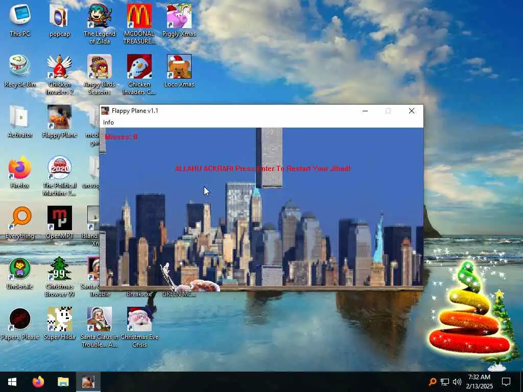Open the volume control tray icon

click(457, 382)
